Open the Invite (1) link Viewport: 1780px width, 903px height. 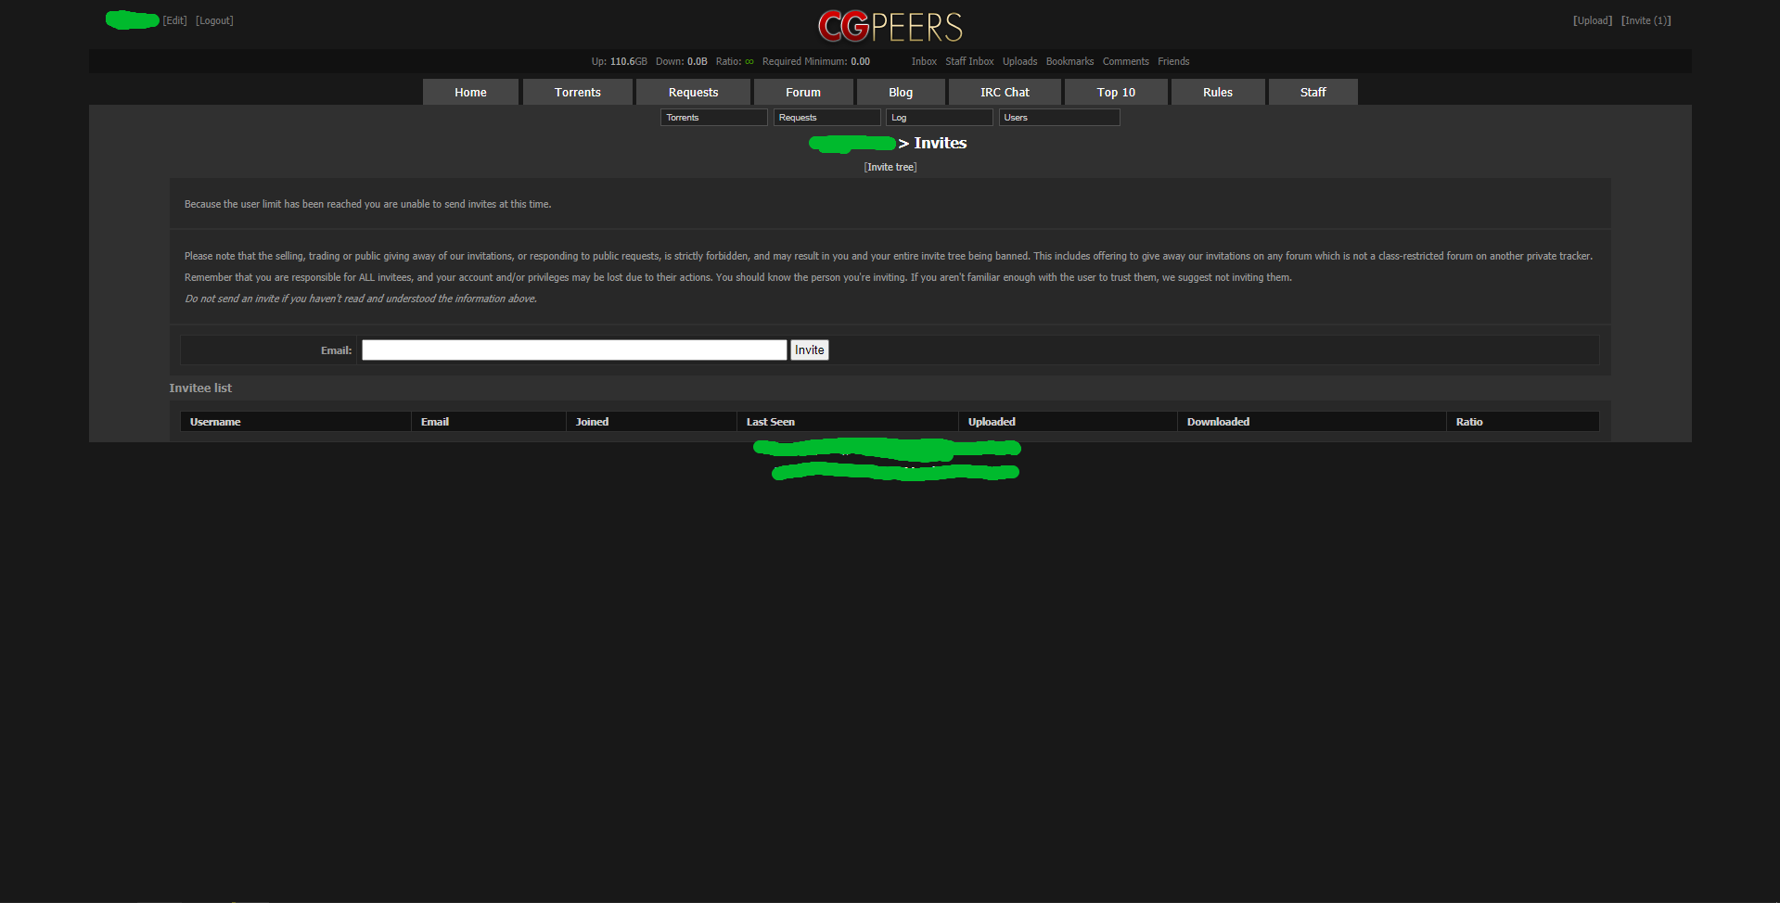(x=1646, y=20)
